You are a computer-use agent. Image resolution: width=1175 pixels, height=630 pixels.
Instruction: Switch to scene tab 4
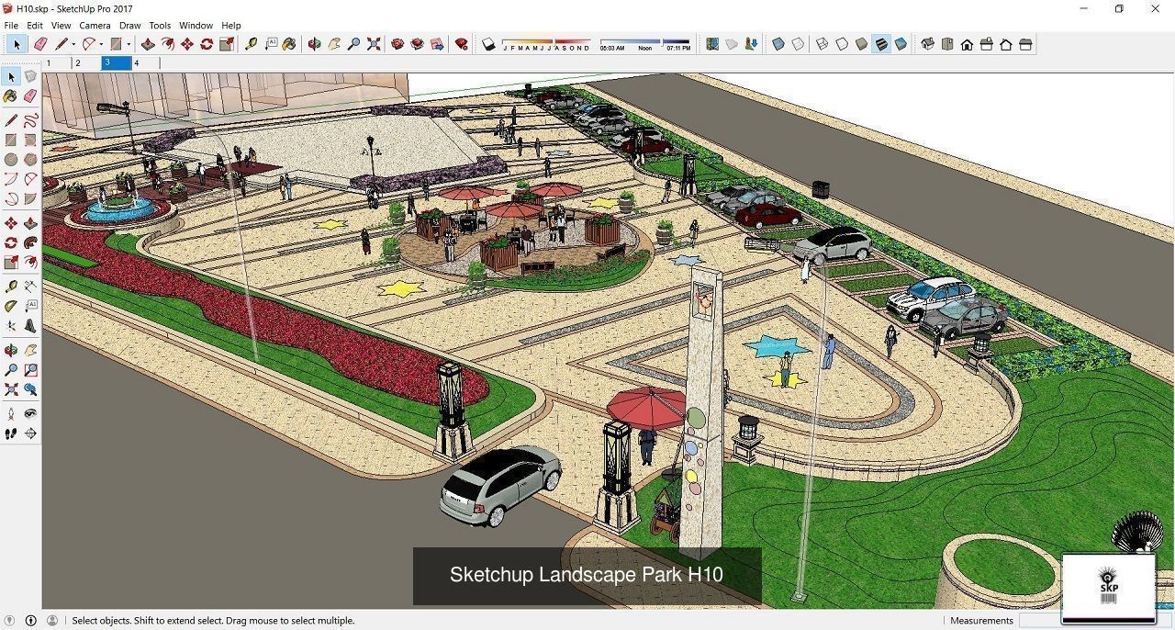click(x=145, y=62)
